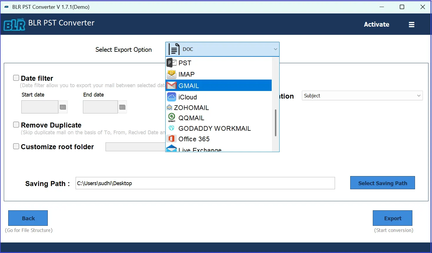Screen dimensions: 432x253
Task: Click the Activate menu item
Action: (376, 24)
